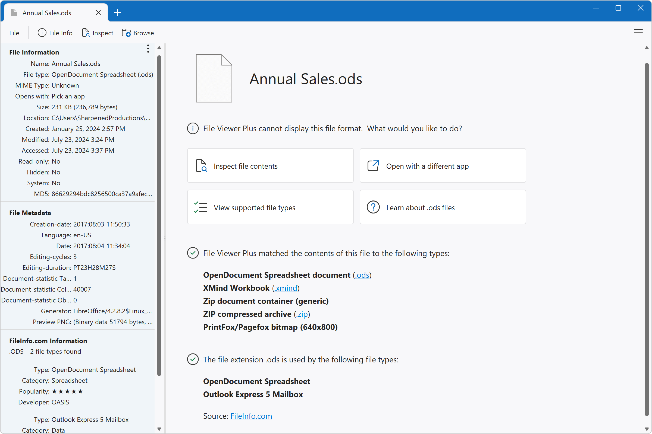652x434 pixels.
Task: Close the Annual Sales.ods tab
Action: click(x=98, y=13)
